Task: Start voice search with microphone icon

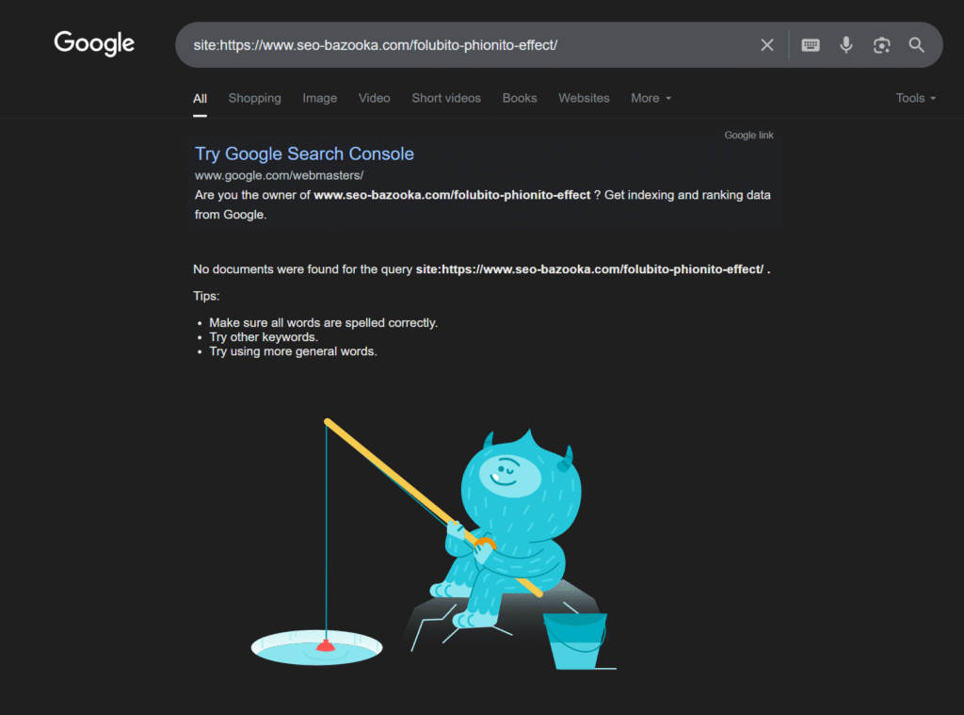Action: point(846,45)
